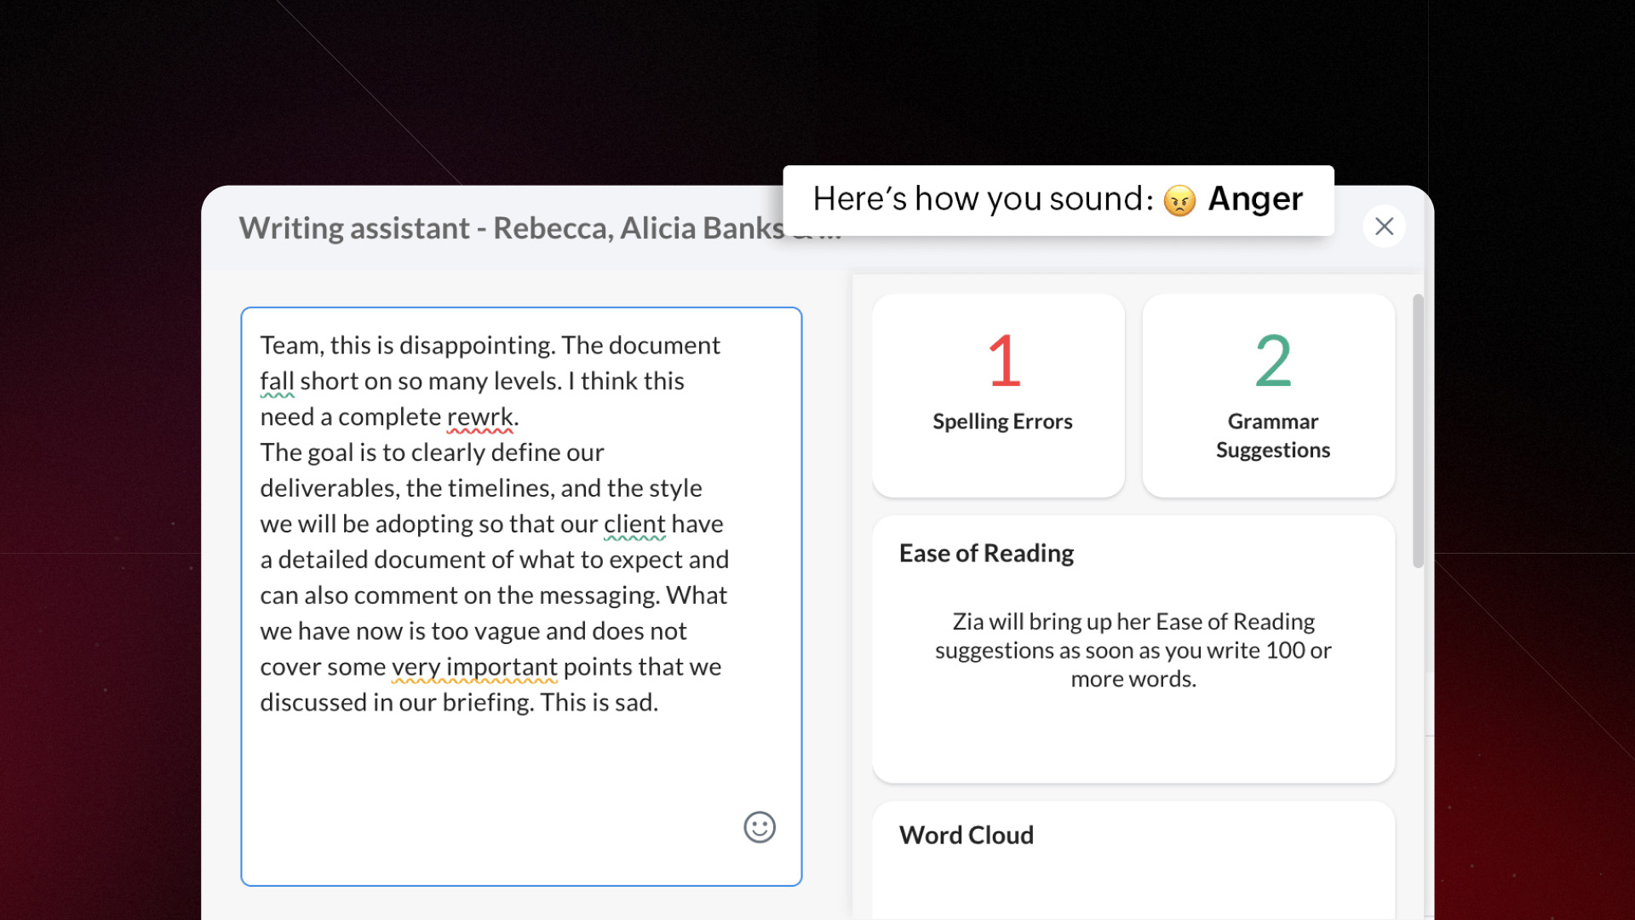Image resolution: width=1635 pixels, height=920 pixels.
Task: Click the green number 2 grammar count
Action: click(x=1273, y=361)
